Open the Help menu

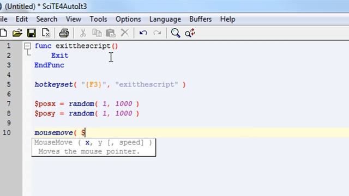pos(227,19)
